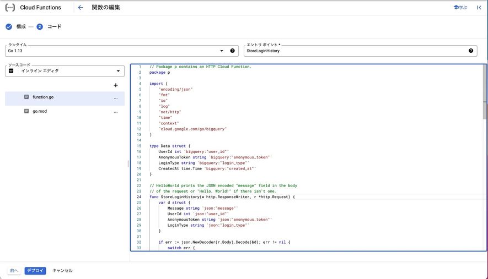Click the "var d struct {" line
This screenshot has height=279, width=488.
[x=174, y=203]
